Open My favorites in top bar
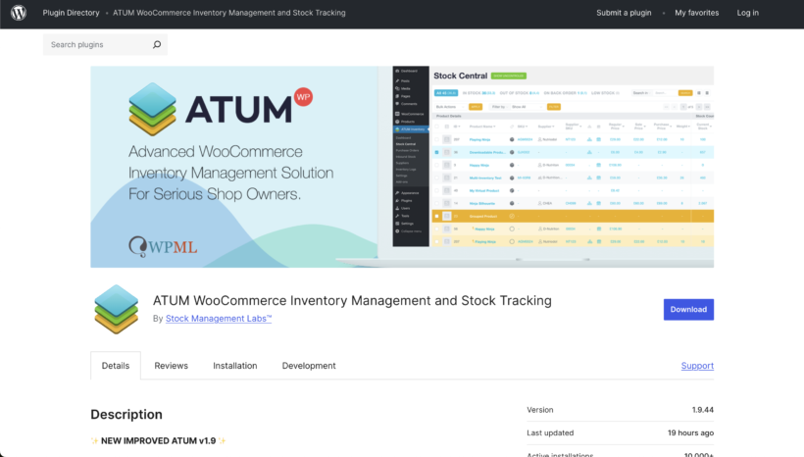This screenshot has width=804, height=457. pyautogui.click(x=696, y=13)
